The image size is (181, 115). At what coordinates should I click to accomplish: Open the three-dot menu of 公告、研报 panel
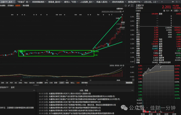132,90
